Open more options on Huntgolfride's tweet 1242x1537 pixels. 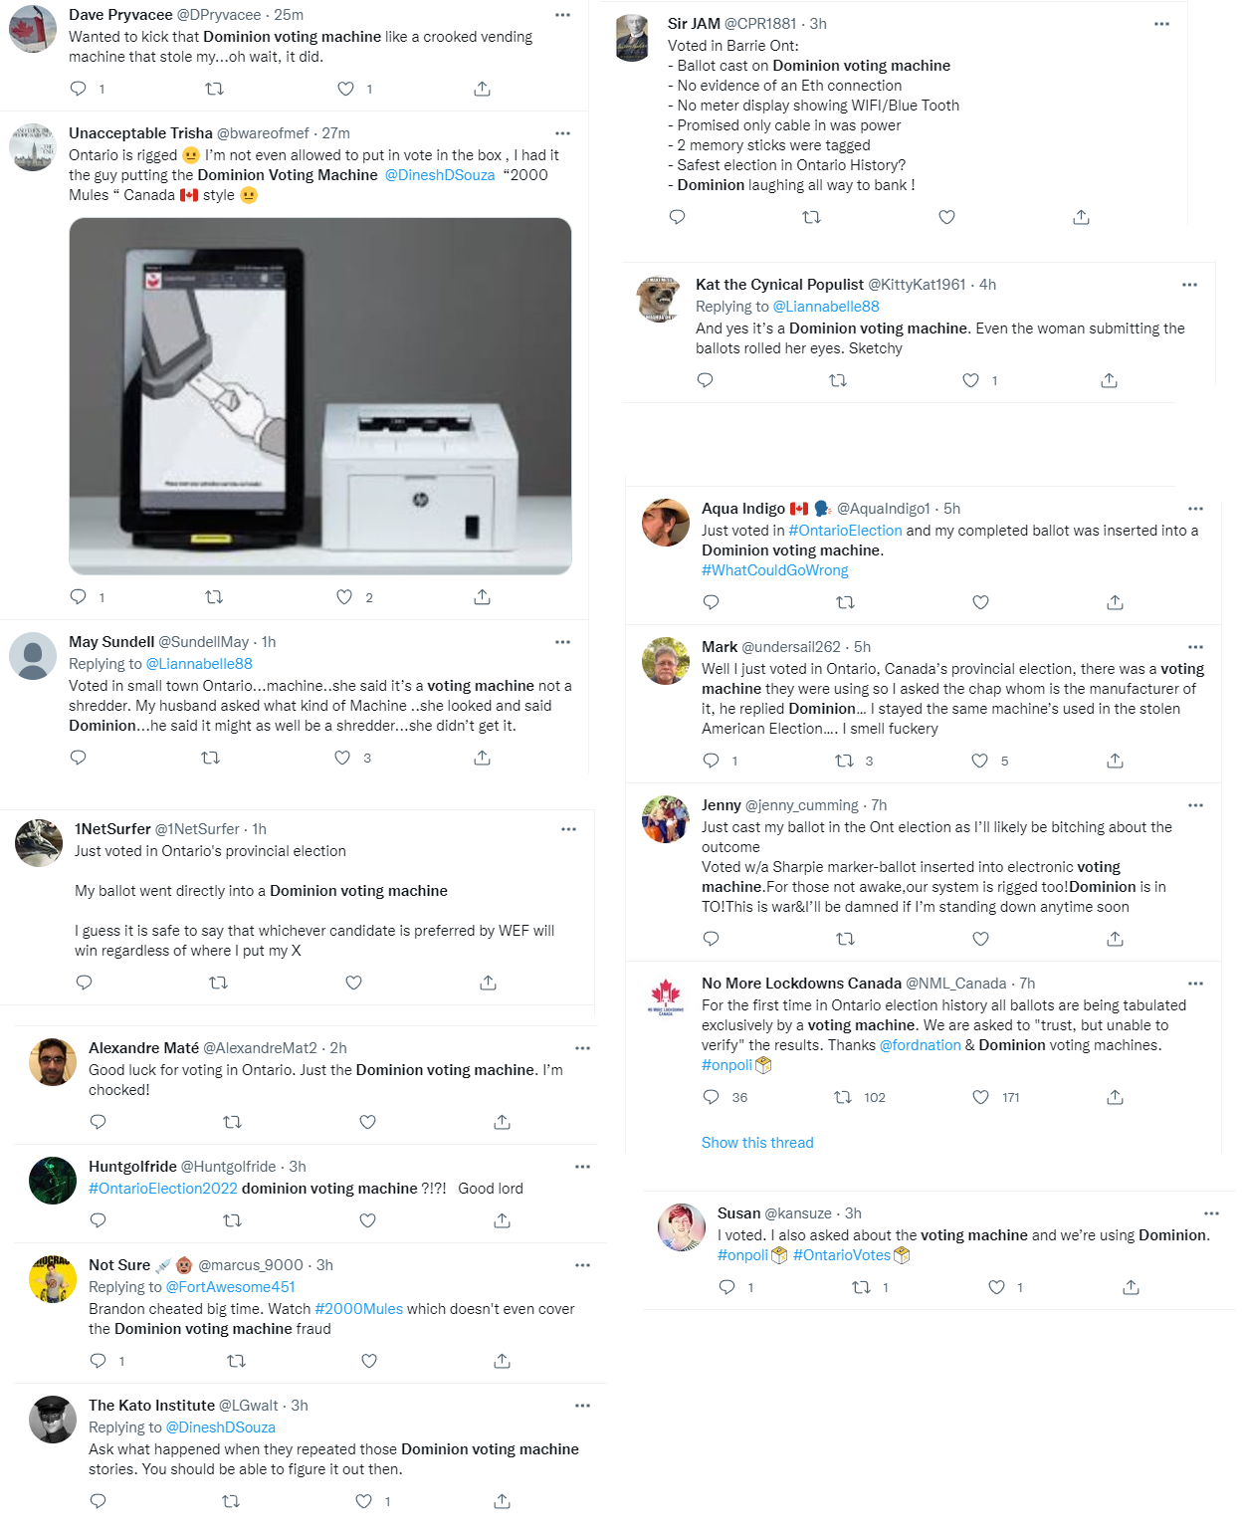coord(582,1167)
